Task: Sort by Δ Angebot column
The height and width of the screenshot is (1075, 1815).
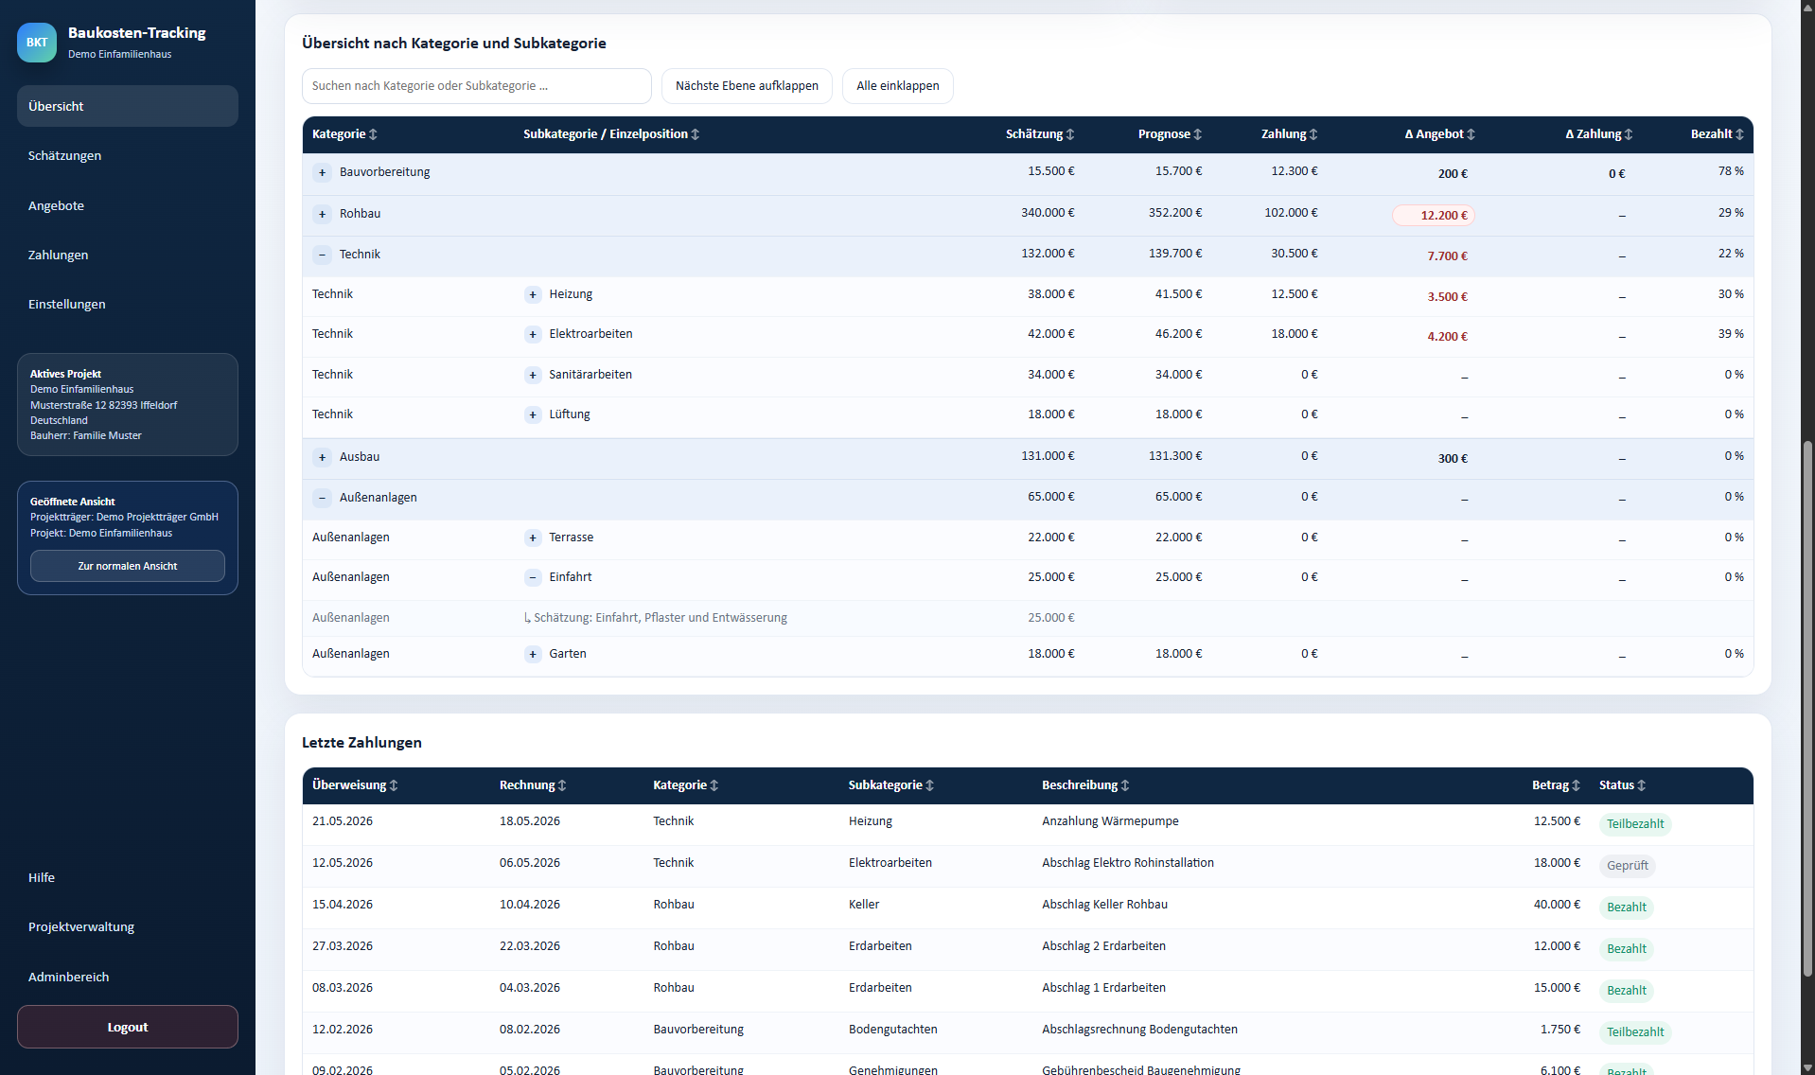Action: pos(1439,134)
